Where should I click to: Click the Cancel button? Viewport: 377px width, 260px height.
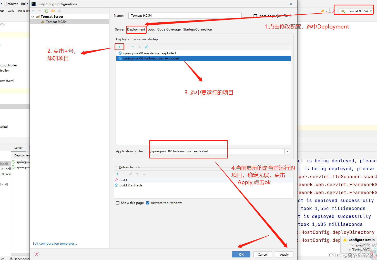pyautogui.click(x=263, y=254)
